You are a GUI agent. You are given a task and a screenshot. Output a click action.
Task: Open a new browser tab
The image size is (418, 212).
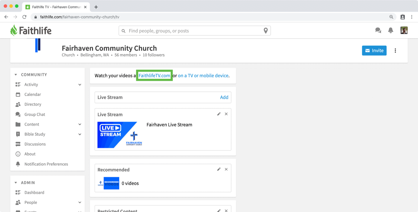point(96,7)
